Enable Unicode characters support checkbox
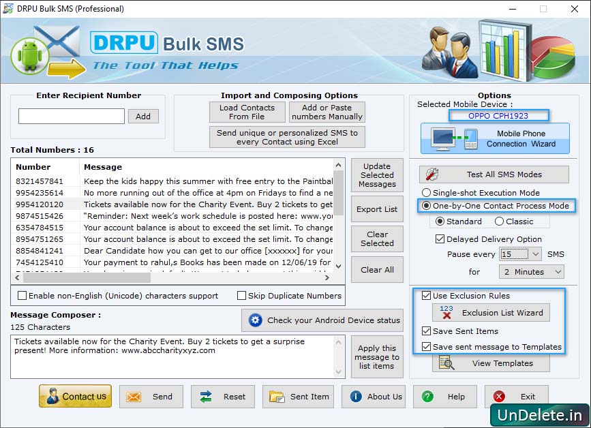Image resolution: width=591 pixels, height=428 pixels. point(22,296)
